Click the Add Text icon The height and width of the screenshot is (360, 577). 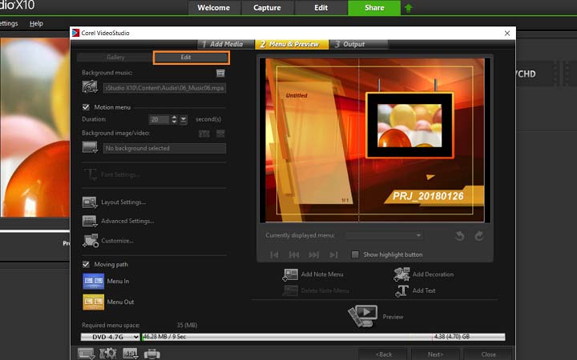tap(402, 290)
